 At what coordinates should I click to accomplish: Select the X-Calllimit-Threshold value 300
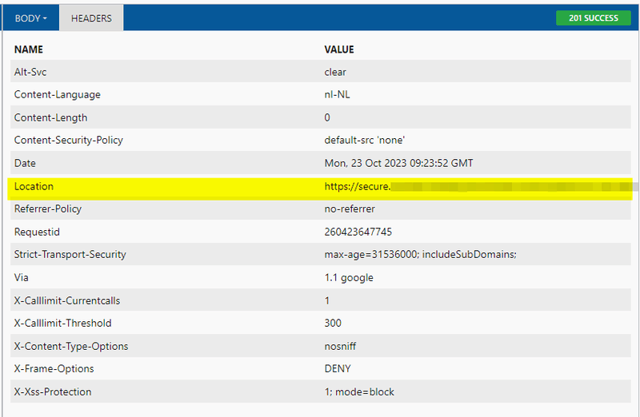coord(333,324)
